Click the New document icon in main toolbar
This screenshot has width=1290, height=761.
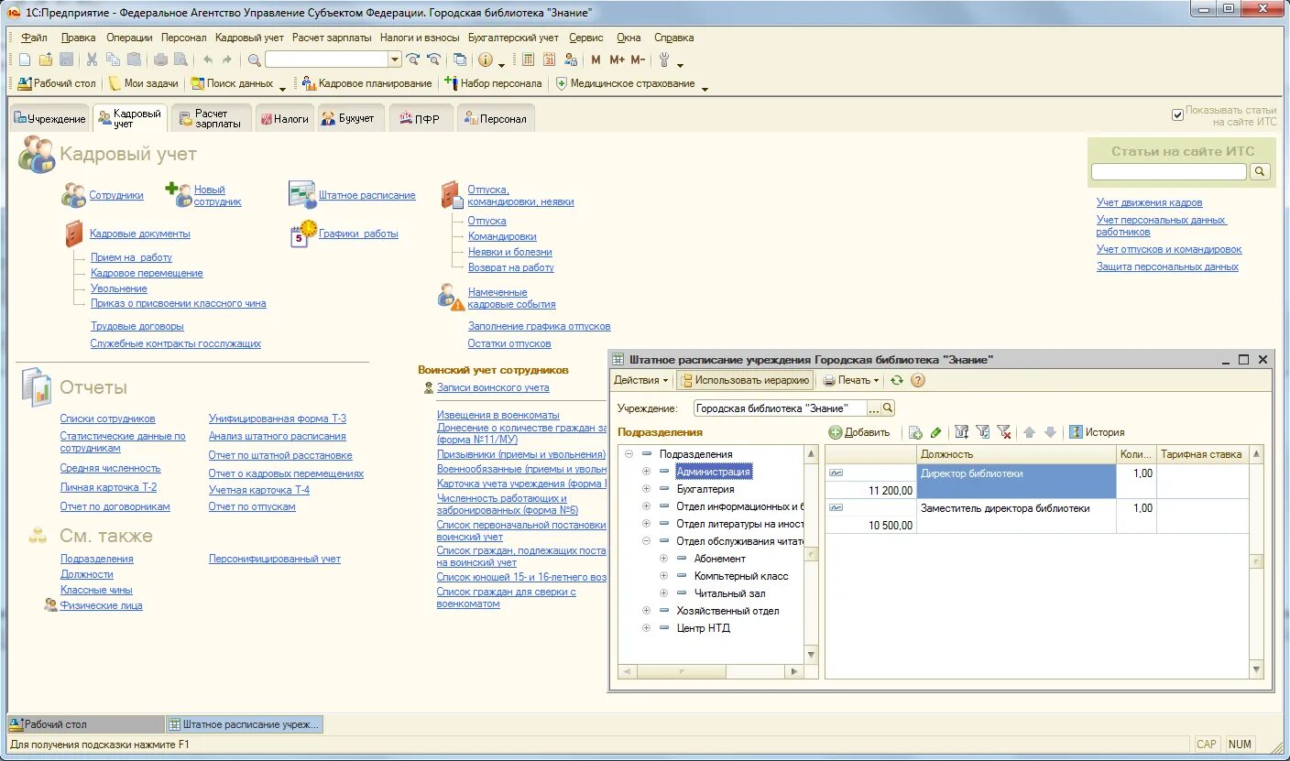pyautogui.click(x=25, y=60)
